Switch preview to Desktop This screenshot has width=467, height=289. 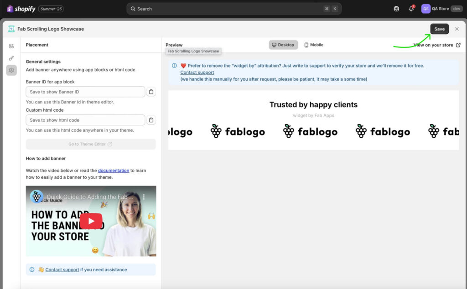click(x=283, y=45)
